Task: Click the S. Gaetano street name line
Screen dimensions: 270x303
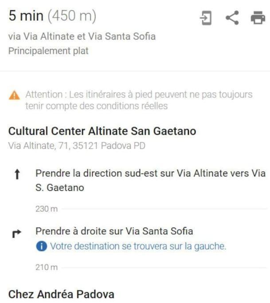Action: pyautogui.click(x=60, y=188)
